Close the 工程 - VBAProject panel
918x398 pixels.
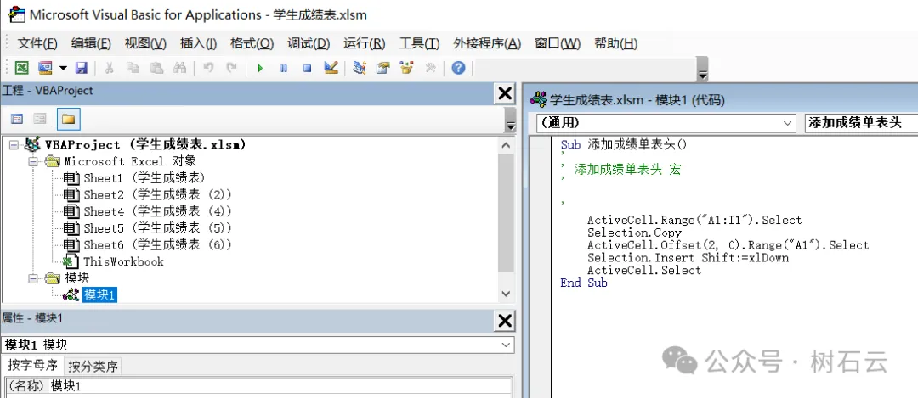coord(505,93)
